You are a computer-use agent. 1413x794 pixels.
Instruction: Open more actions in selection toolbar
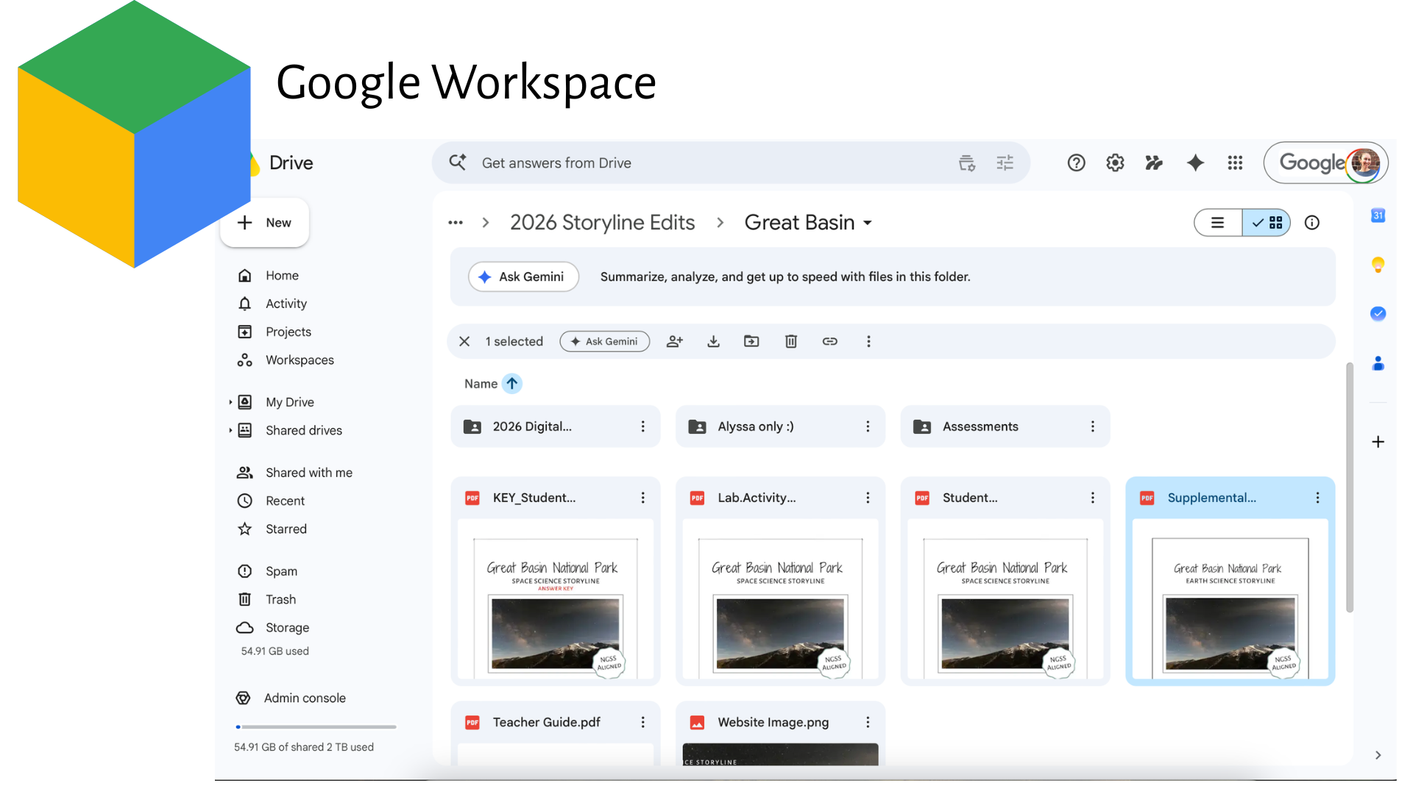pos(868,341)
